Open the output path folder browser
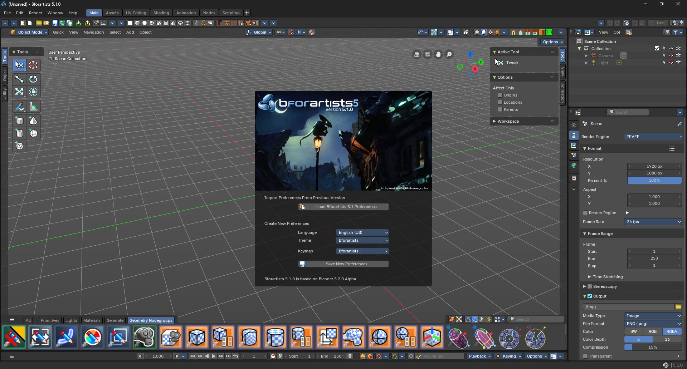This screenshot has width=687, height=369. click(678, 307)
